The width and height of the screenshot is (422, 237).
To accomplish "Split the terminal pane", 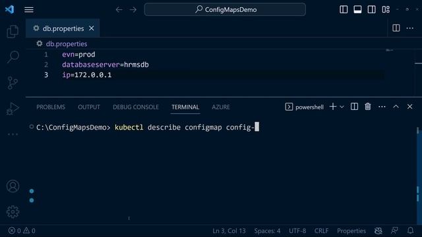I will tap(354, 107).
